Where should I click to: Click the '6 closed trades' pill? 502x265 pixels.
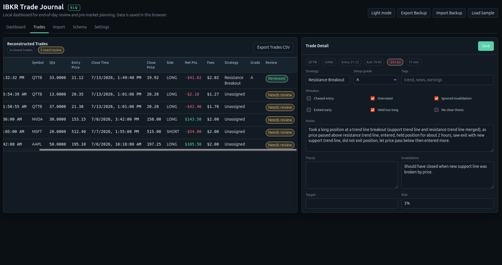coord(21,50)
